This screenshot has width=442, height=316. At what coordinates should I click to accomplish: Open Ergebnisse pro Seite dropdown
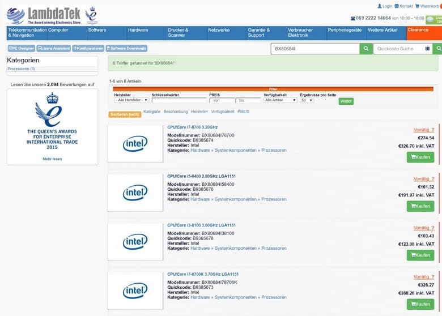[x=307, y=100]
